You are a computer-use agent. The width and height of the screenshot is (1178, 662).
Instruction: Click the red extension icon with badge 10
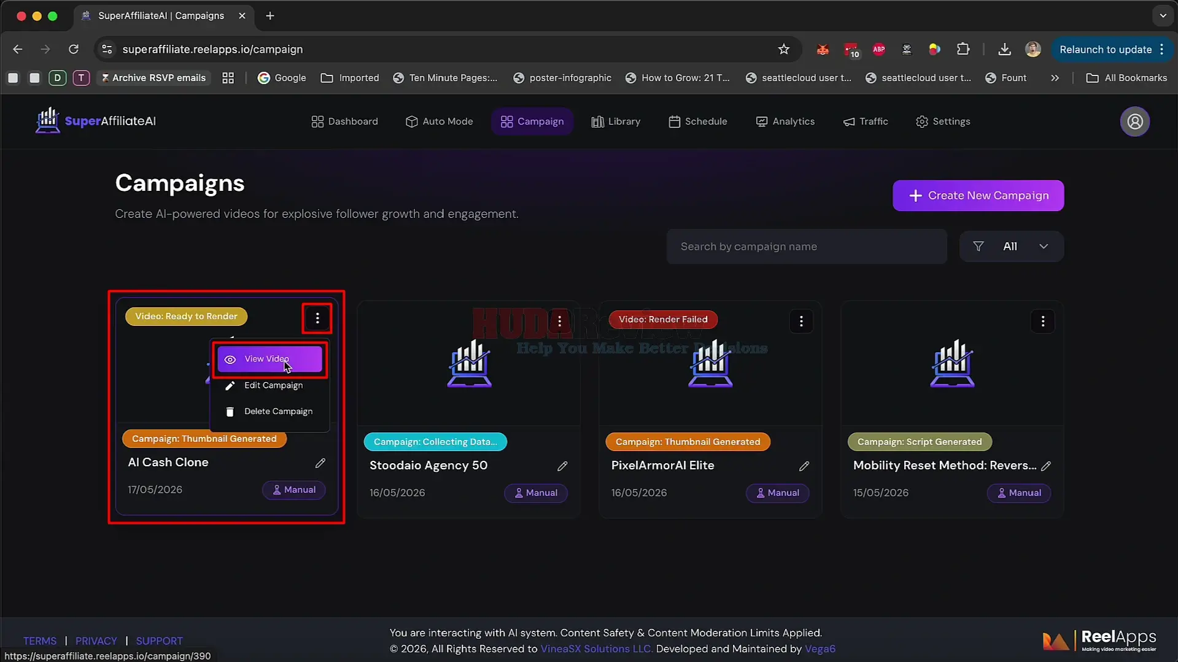(851, 50)
